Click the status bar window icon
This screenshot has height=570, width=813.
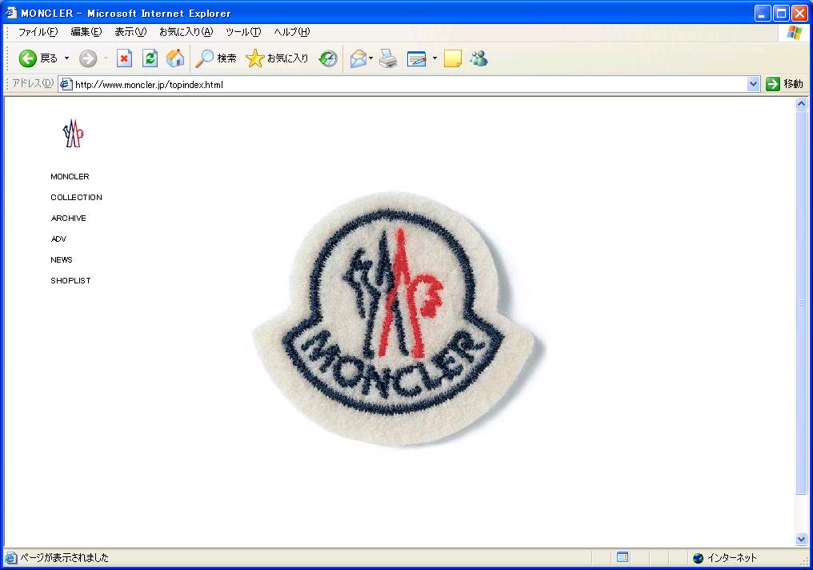click(623, 557)
